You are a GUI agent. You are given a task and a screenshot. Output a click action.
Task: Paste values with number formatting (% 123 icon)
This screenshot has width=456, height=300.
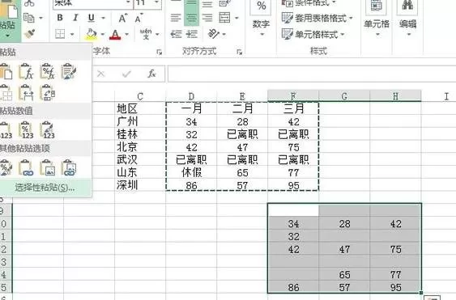click(26, 130)
